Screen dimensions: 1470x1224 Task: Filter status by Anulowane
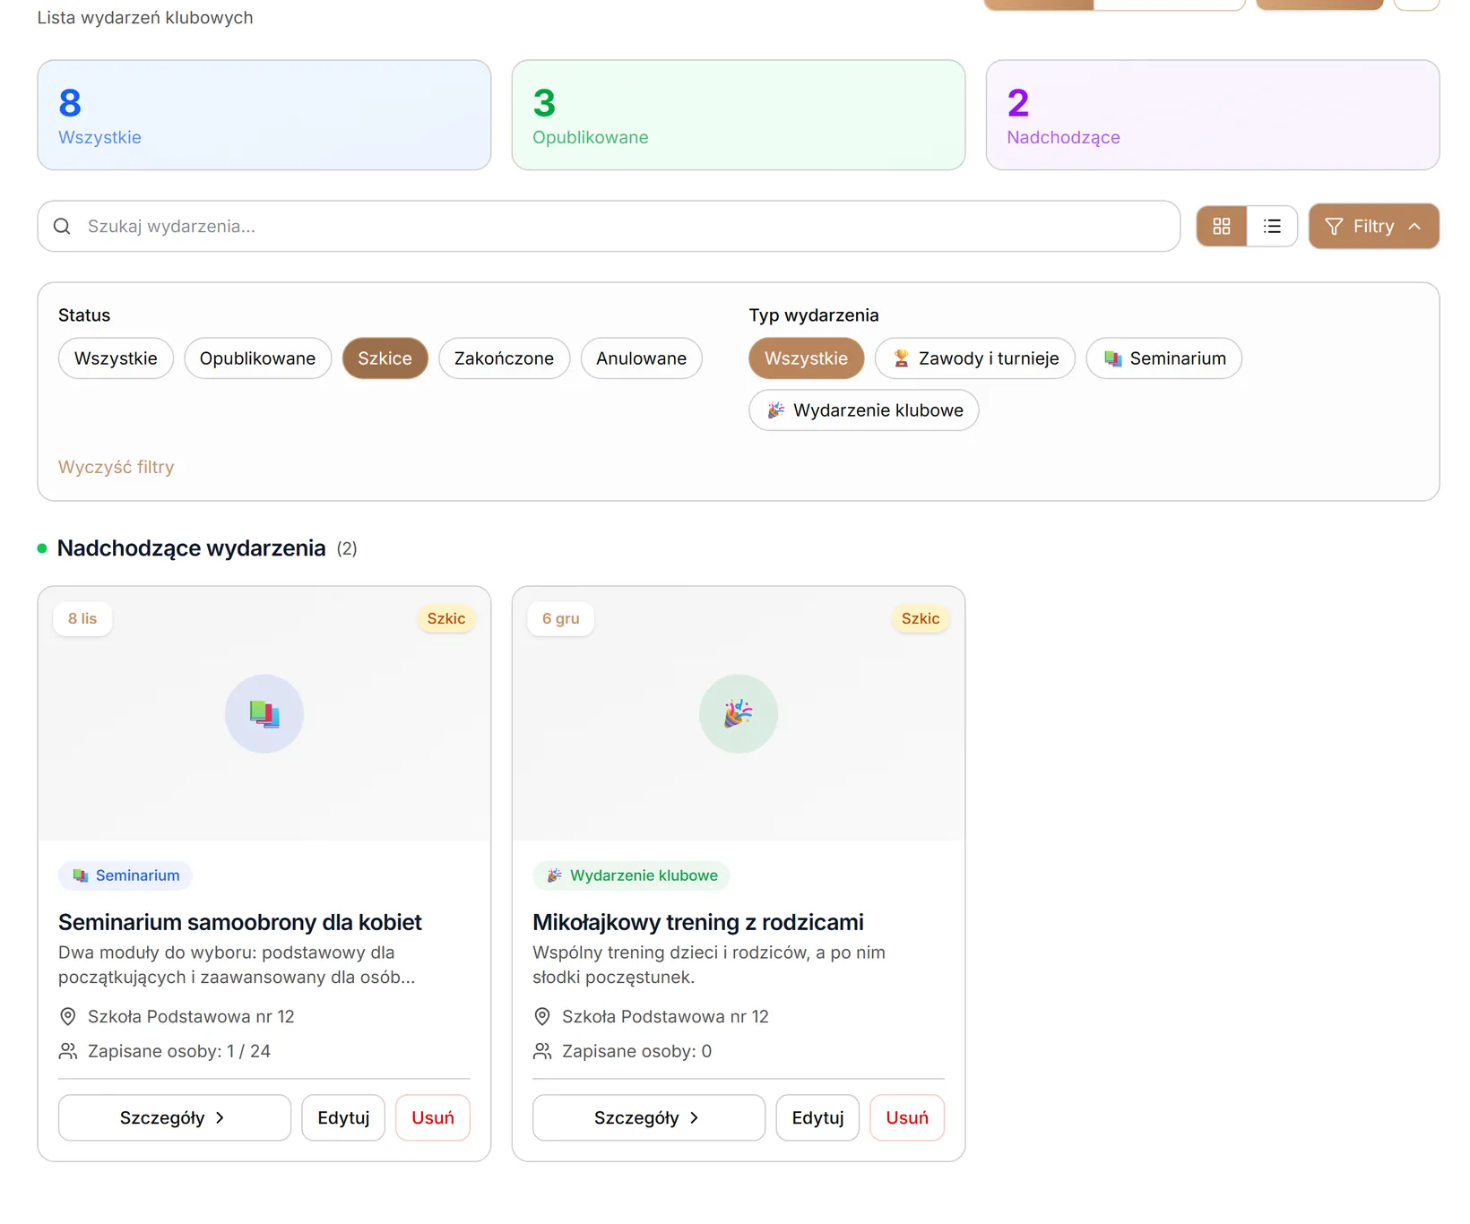point(641,358)
